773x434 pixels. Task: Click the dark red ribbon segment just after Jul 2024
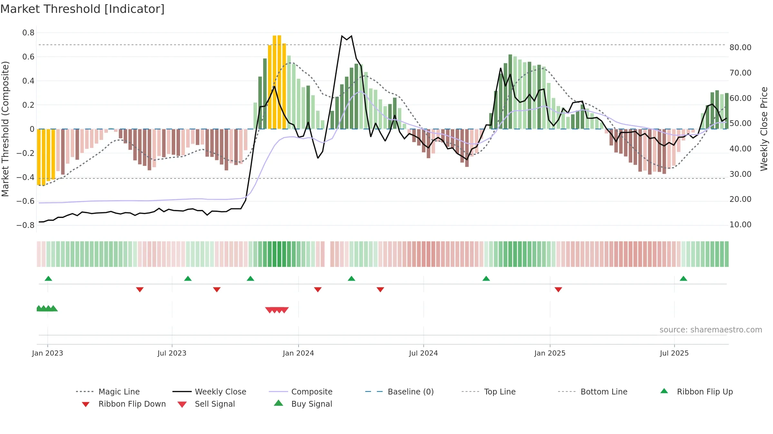tap(428, 254)
